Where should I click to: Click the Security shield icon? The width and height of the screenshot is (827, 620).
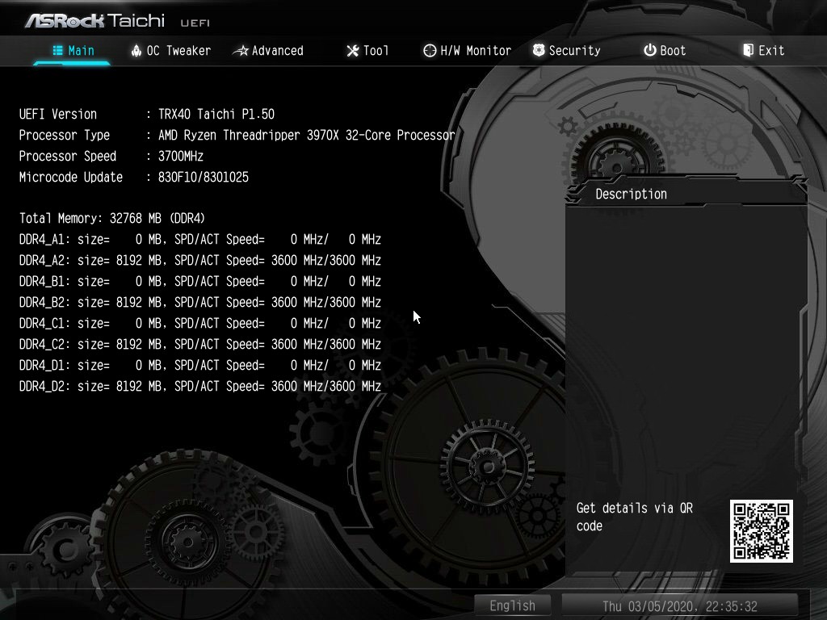(539, 51)
